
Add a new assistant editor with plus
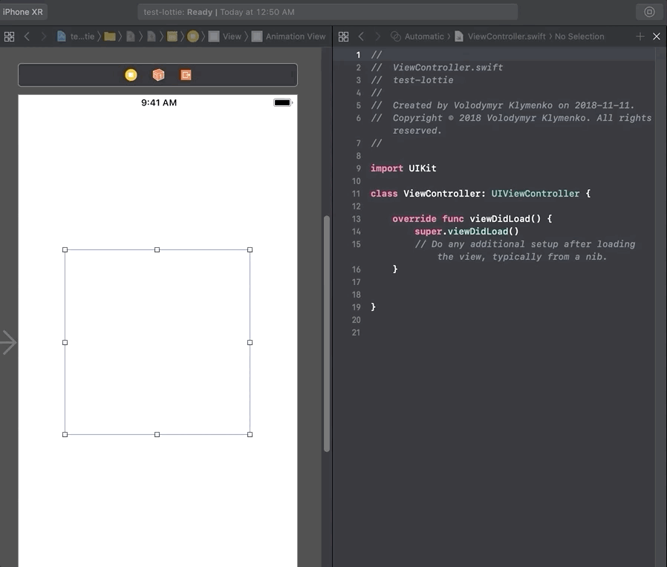(x=640, y=36)
